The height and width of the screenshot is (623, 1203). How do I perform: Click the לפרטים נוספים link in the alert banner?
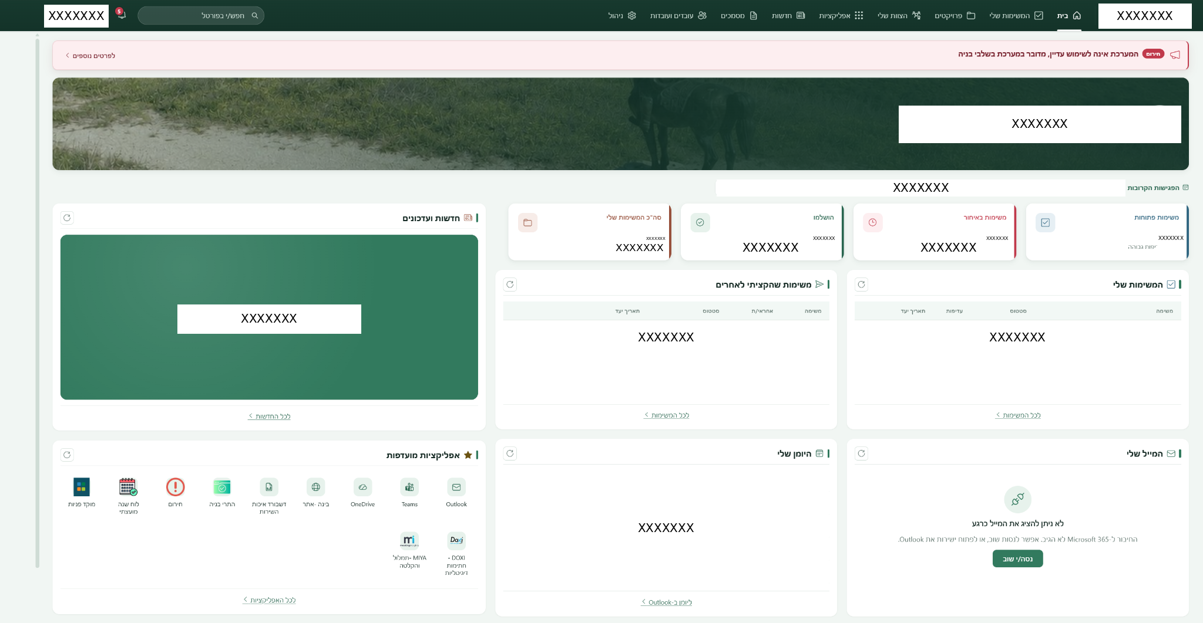(x=90, y=56)
